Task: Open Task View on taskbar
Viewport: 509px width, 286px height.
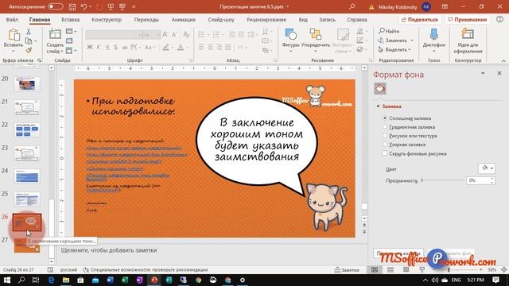Action: (x=36, y=280)
